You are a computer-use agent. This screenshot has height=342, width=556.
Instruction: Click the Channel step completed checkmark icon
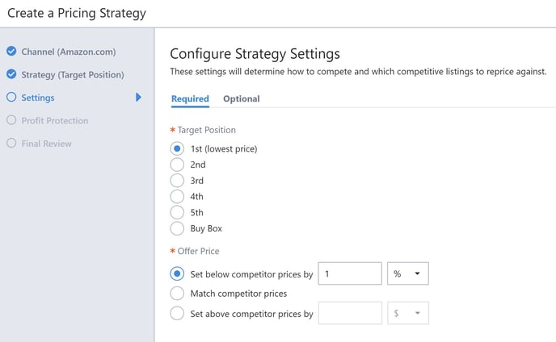tap(11, 52)
